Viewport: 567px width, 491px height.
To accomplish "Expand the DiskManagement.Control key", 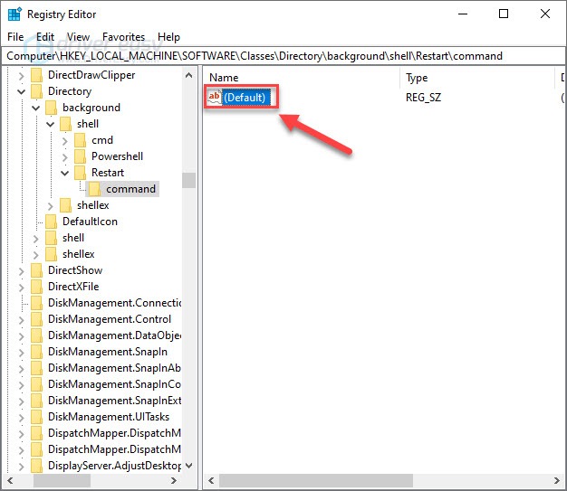I will click(22, 320).
